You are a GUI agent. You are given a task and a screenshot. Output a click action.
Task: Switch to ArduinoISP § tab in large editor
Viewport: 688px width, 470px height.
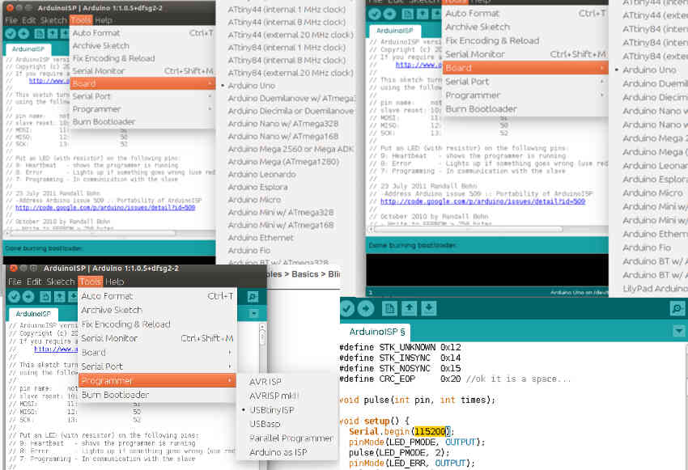point(377,332)
